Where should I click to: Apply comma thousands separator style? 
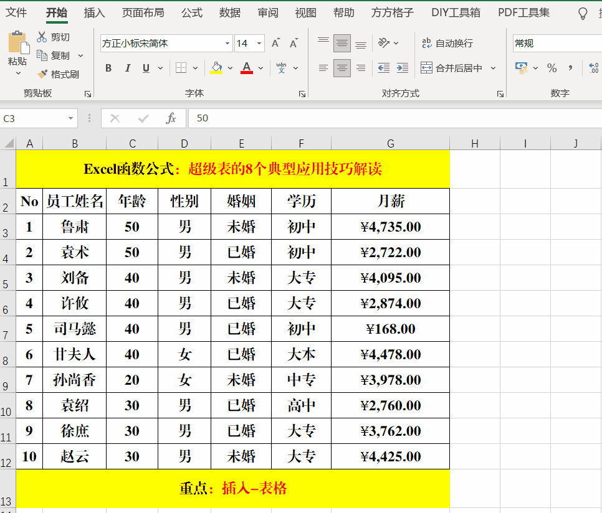click(570, 68)
